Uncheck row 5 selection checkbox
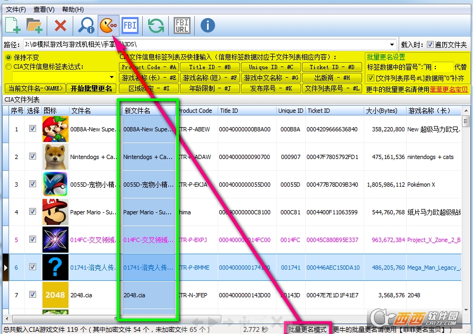 point(32,239)
